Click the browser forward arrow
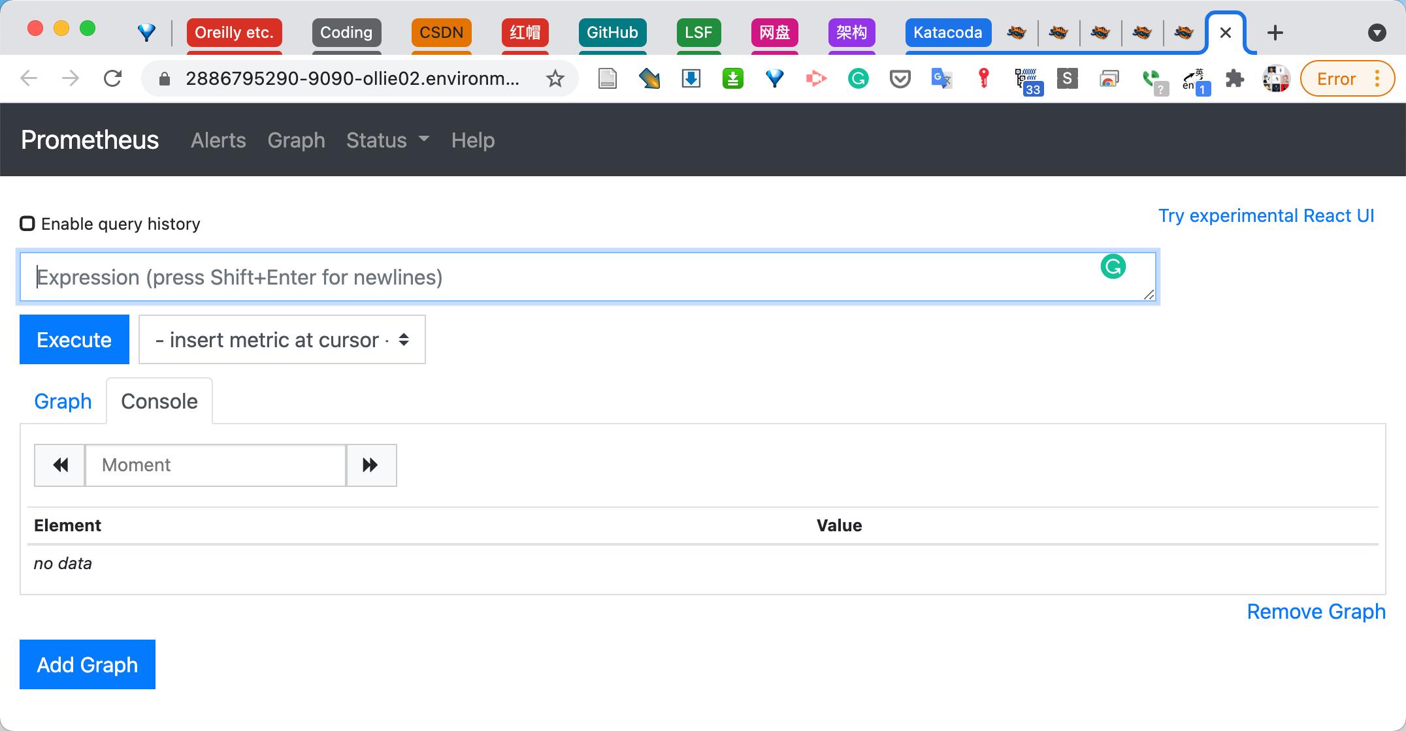The image size is (1406, 731). 71,79
